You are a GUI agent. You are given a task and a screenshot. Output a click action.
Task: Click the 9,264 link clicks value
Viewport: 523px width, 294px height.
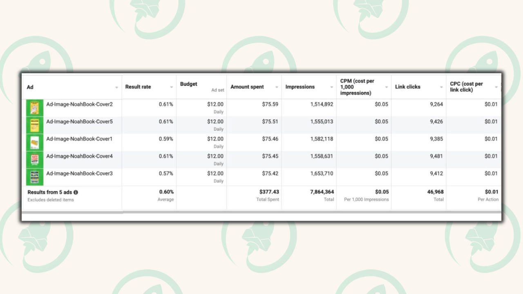[436, 104]
